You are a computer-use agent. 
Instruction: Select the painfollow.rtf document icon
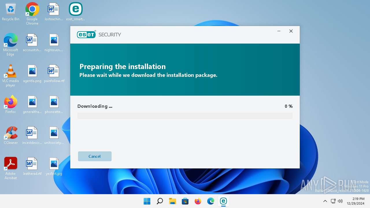point(54,74)
